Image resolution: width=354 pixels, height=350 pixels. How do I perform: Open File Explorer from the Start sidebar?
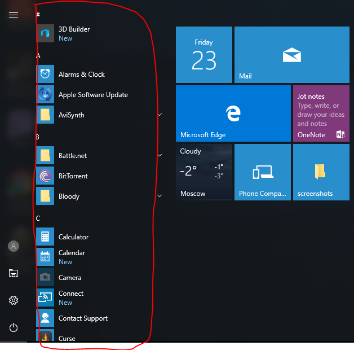(14, 273)
